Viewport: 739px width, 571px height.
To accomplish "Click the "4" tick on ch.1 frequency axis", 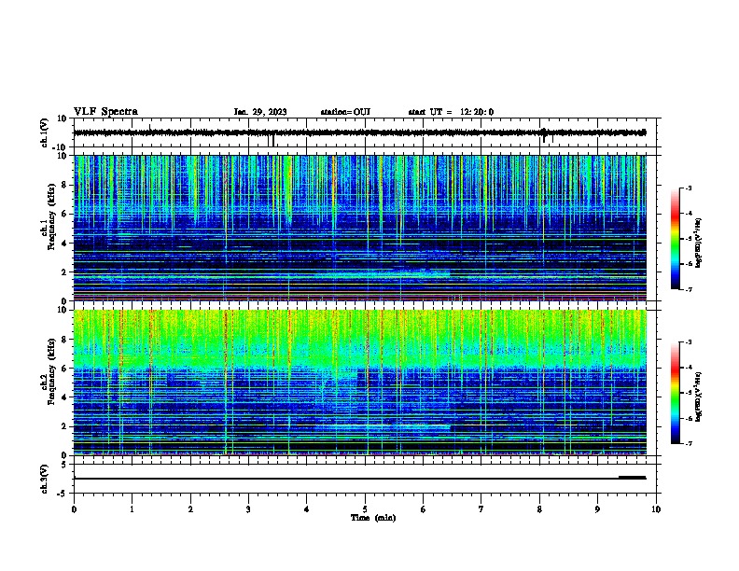I will pos(64,244).
